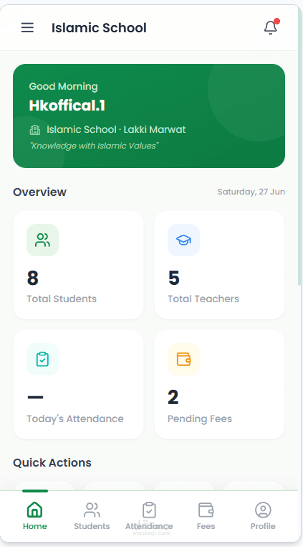Go to the Home tab
Image resolution: width=303 pixels, height=547 pixels.
[x=35, y=515]
